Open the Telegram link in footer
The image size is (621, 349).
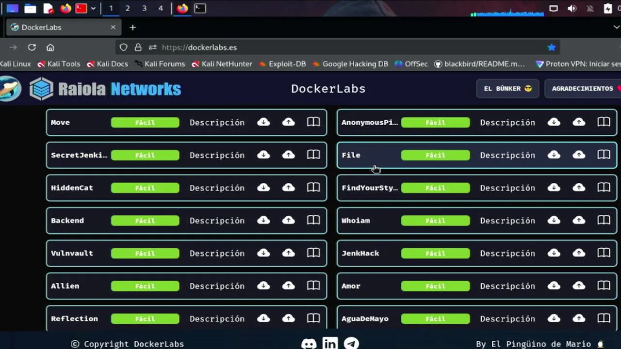pos(351,344)
